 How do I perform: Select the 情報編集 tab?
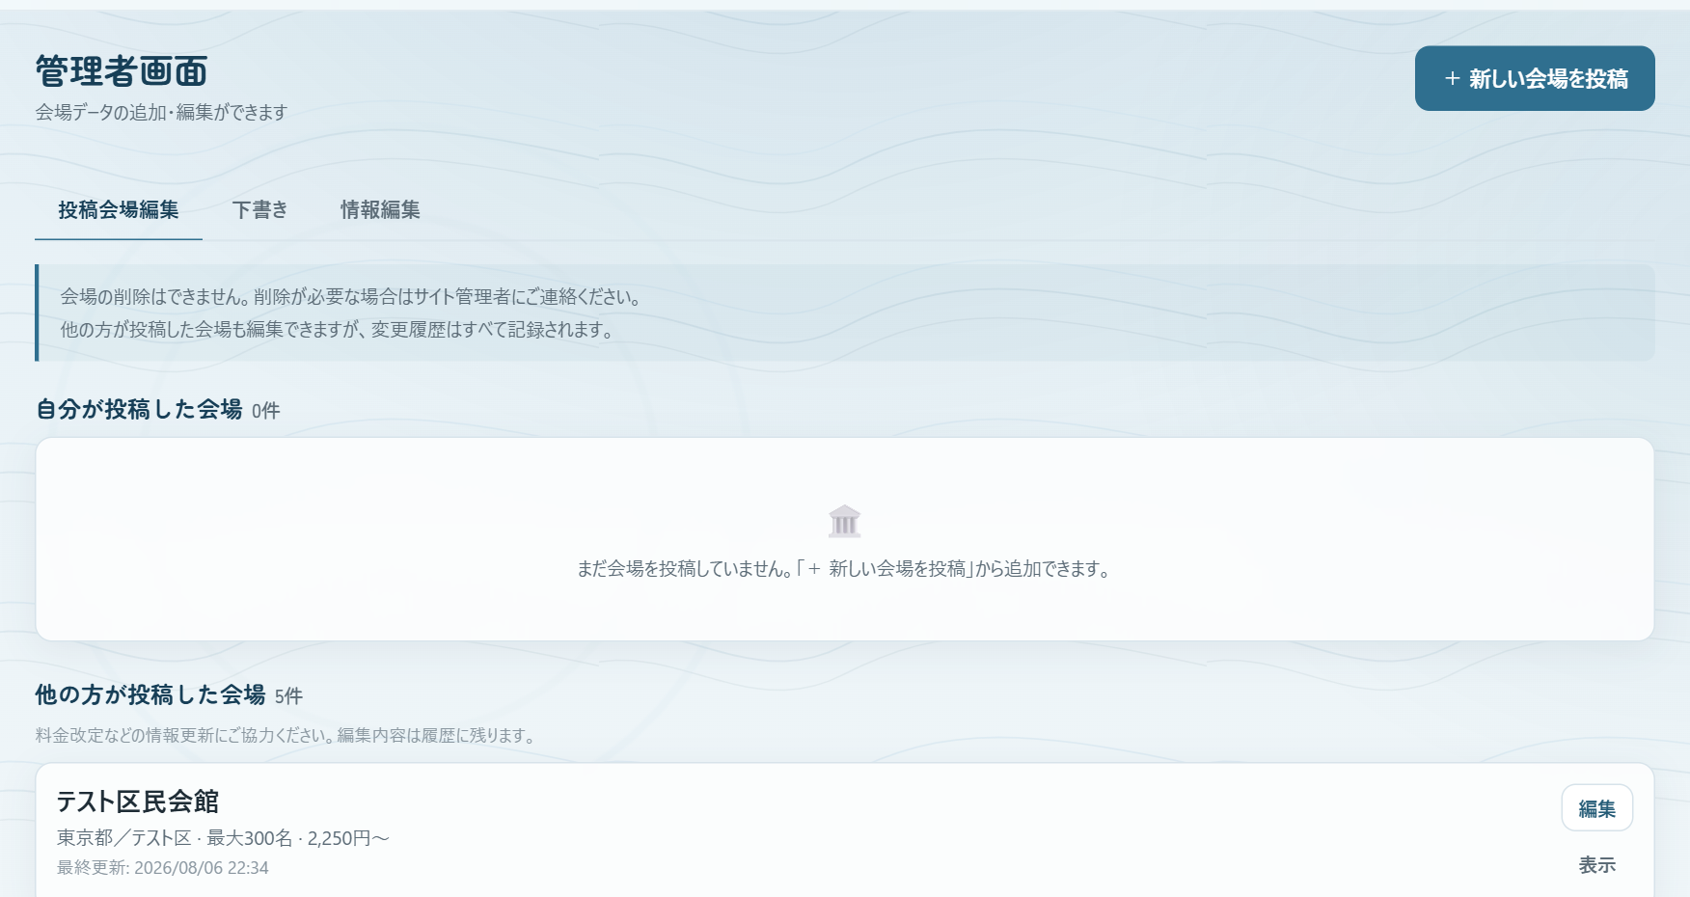(x=380, y=209)
